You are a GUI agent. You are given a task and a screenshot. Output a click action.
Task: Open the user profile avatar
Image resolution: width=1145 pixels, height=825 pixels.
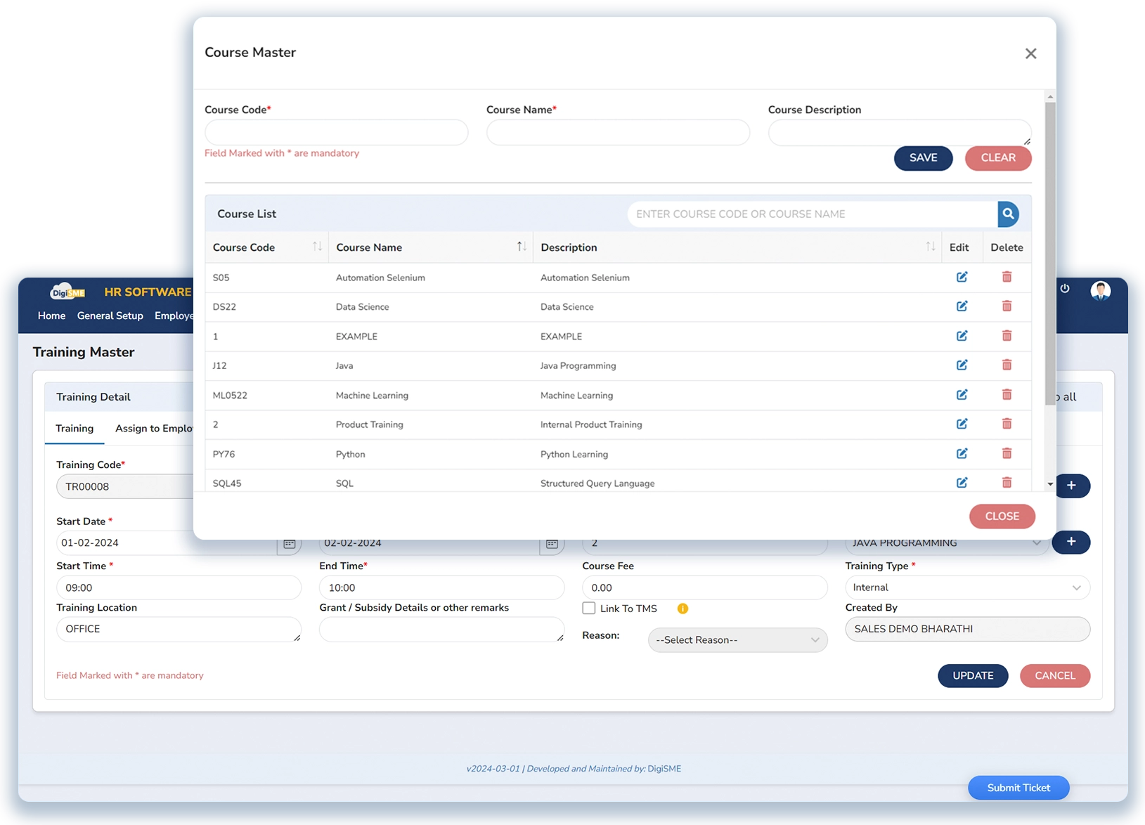(x=1100, y=290)
